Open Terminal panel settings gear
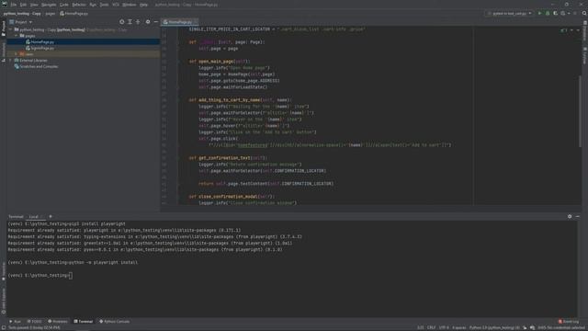588x331 pixels. (x=570, y=217)
